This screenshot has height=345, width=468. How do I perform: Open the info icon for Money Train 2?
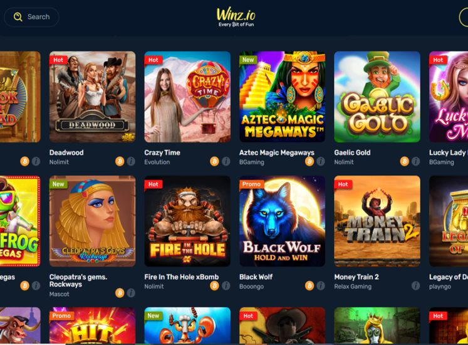pyautogui.click(x=416, y=286)
